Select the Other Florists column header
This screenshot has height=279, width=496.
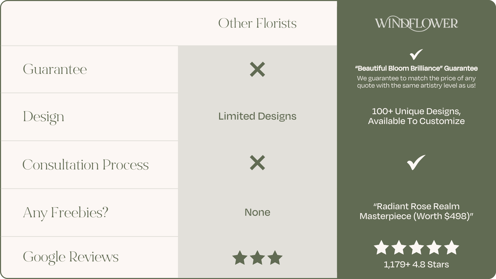tap(257, 24)
